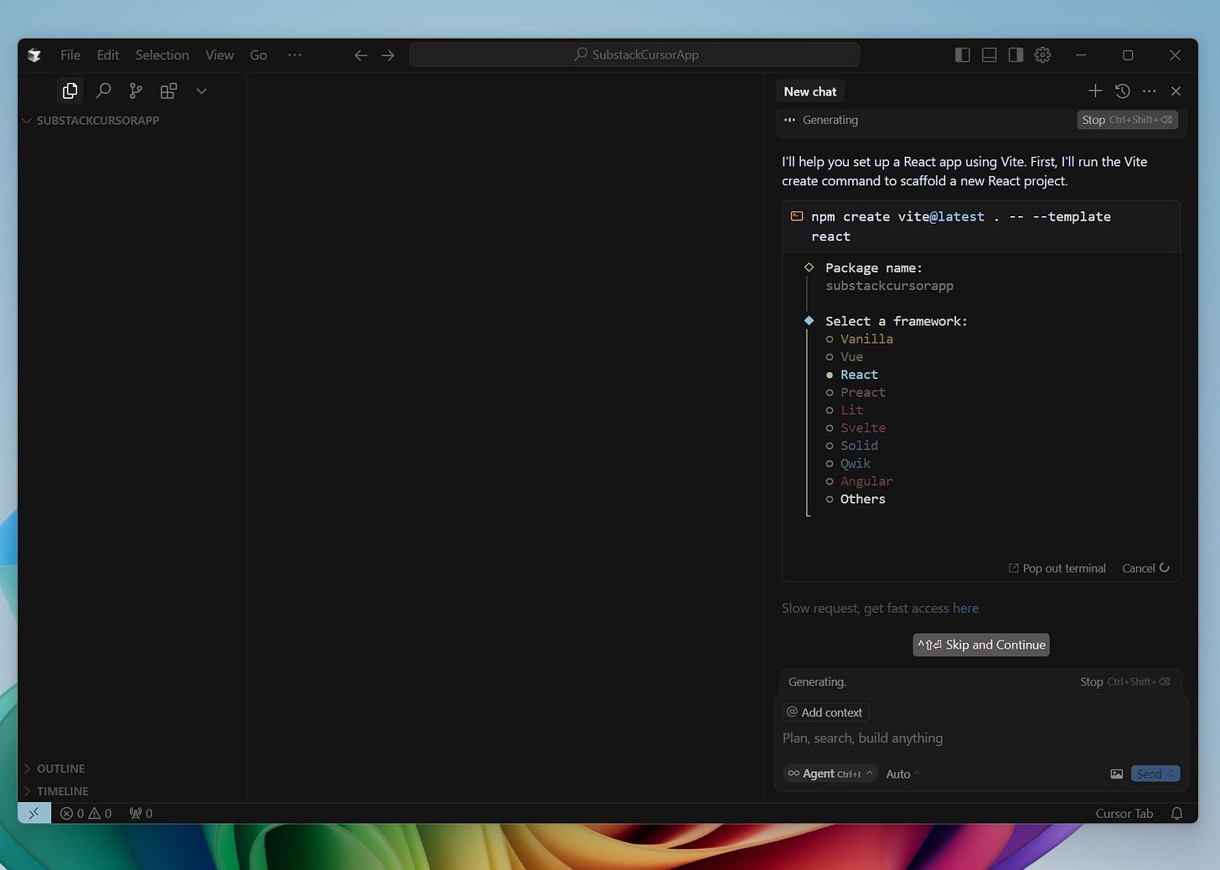Viewport: 1220px width, 870px height.
Task: Close the chat panel
Action: (1176, 91)
